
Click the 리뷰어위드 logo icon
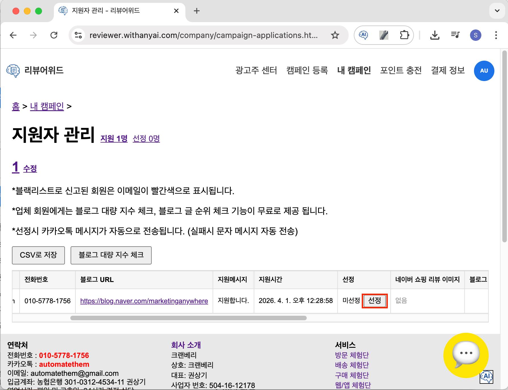tap(13, 71)
